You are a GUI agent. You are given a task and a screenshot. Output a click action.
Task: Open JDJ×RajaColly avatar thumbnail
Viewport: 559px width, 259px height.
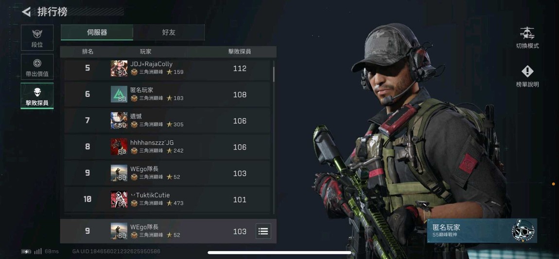(x=119, y=68)
